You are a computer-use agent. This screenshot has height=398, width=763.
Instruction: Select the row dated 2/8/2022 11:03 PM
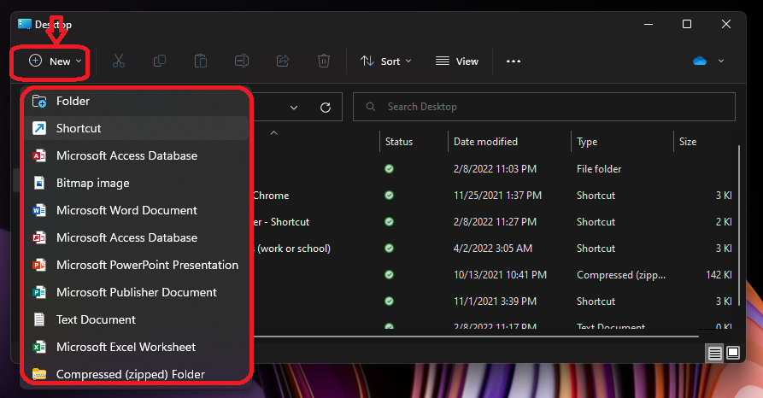492,169
